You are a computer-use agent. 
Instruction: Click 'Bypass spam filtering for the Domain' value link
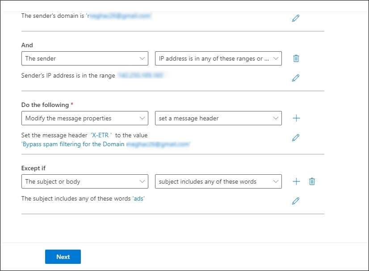[x=105, y=144]
